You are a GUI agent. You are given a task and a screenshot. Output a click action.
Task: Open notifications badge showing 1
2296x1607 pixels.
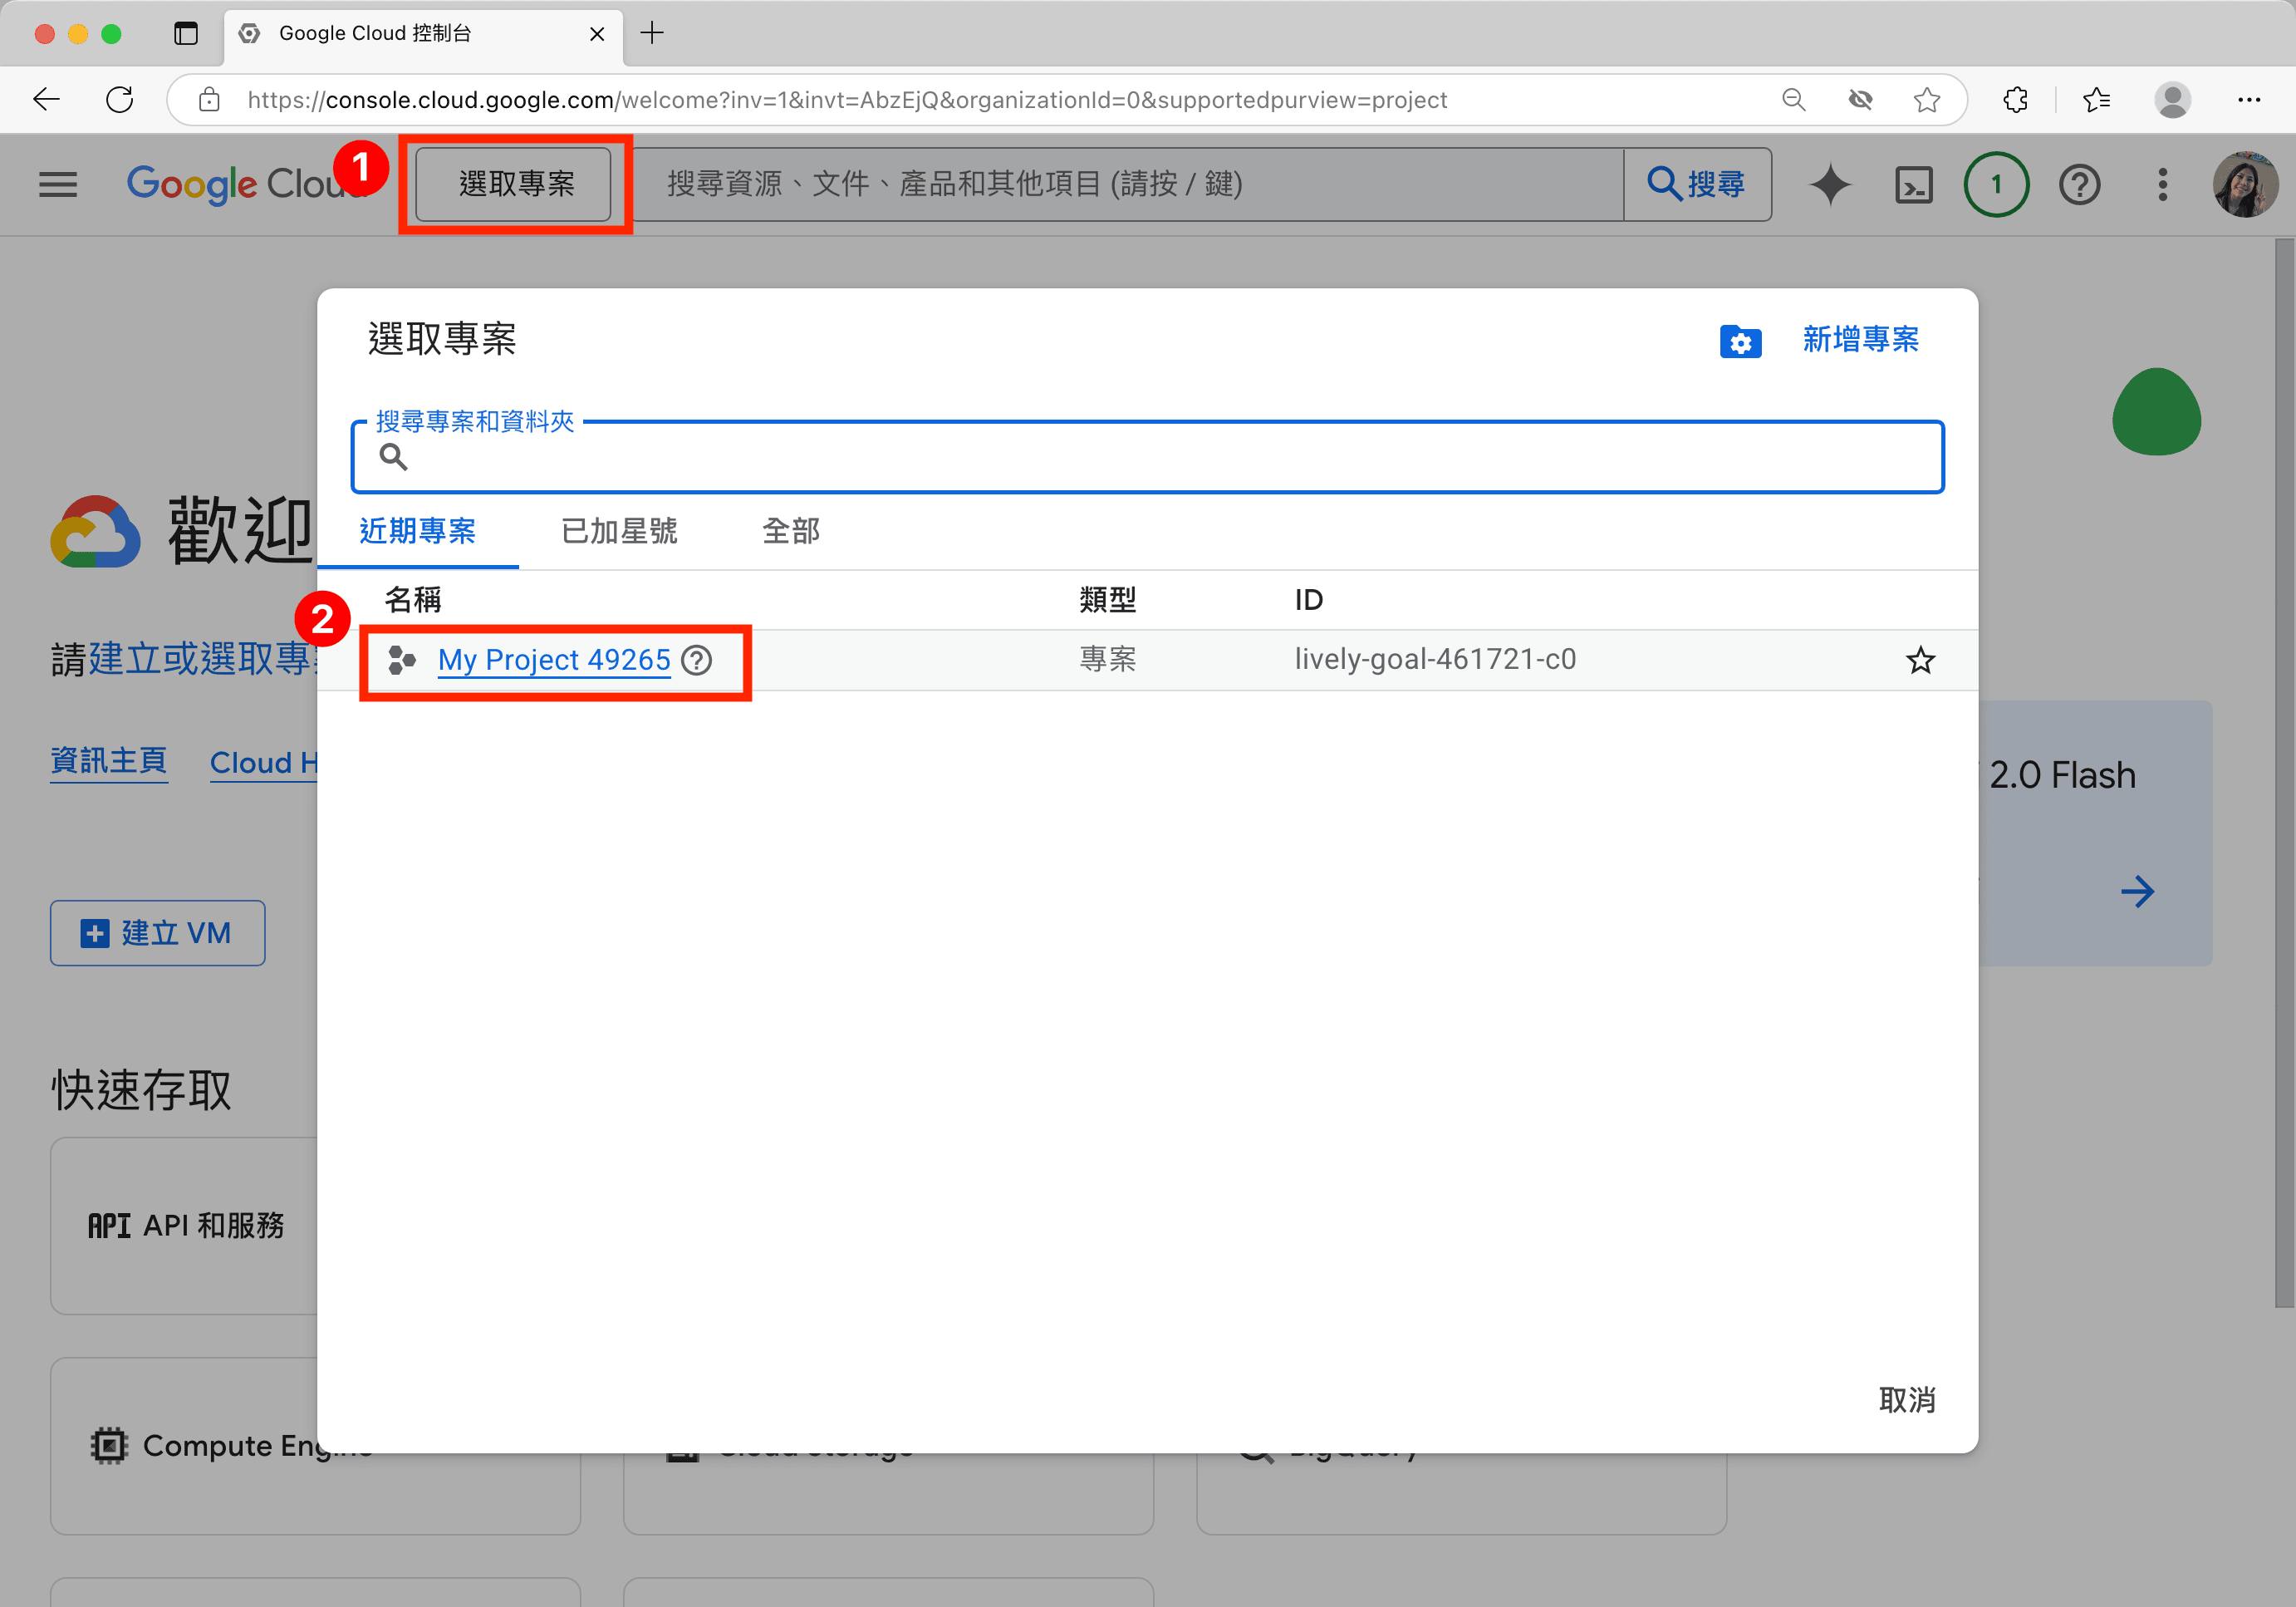tap(1996, 184)
